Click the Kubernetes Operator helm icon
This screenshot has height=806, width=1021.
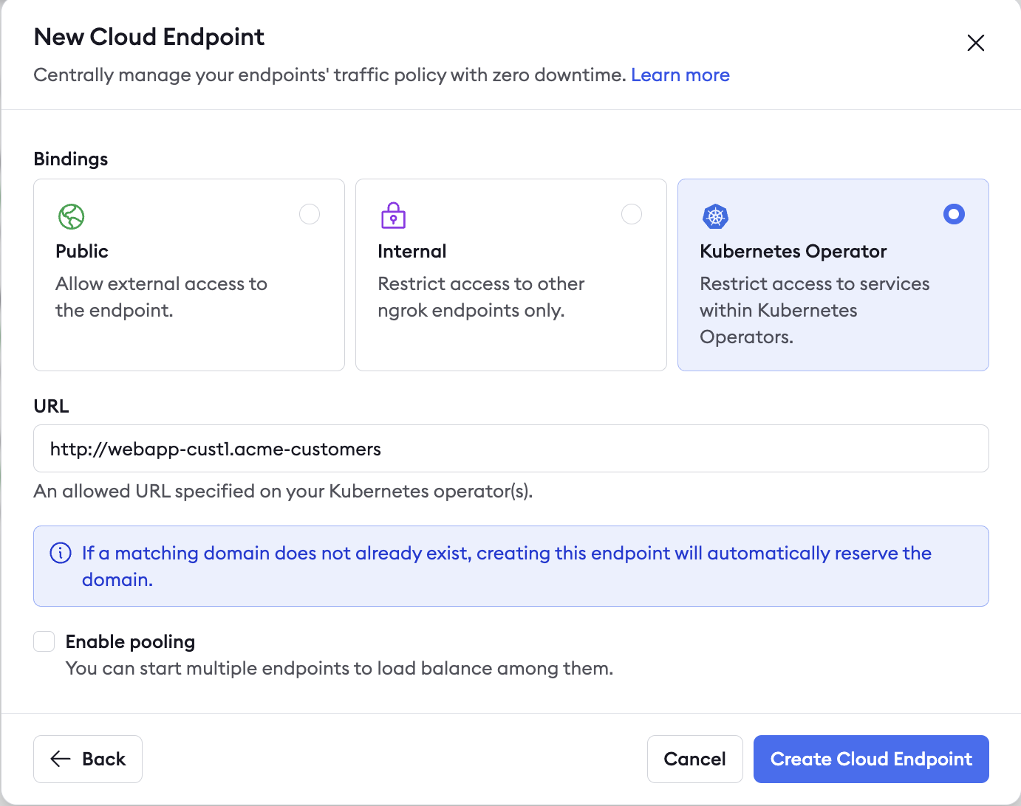(x=715, y=216)
